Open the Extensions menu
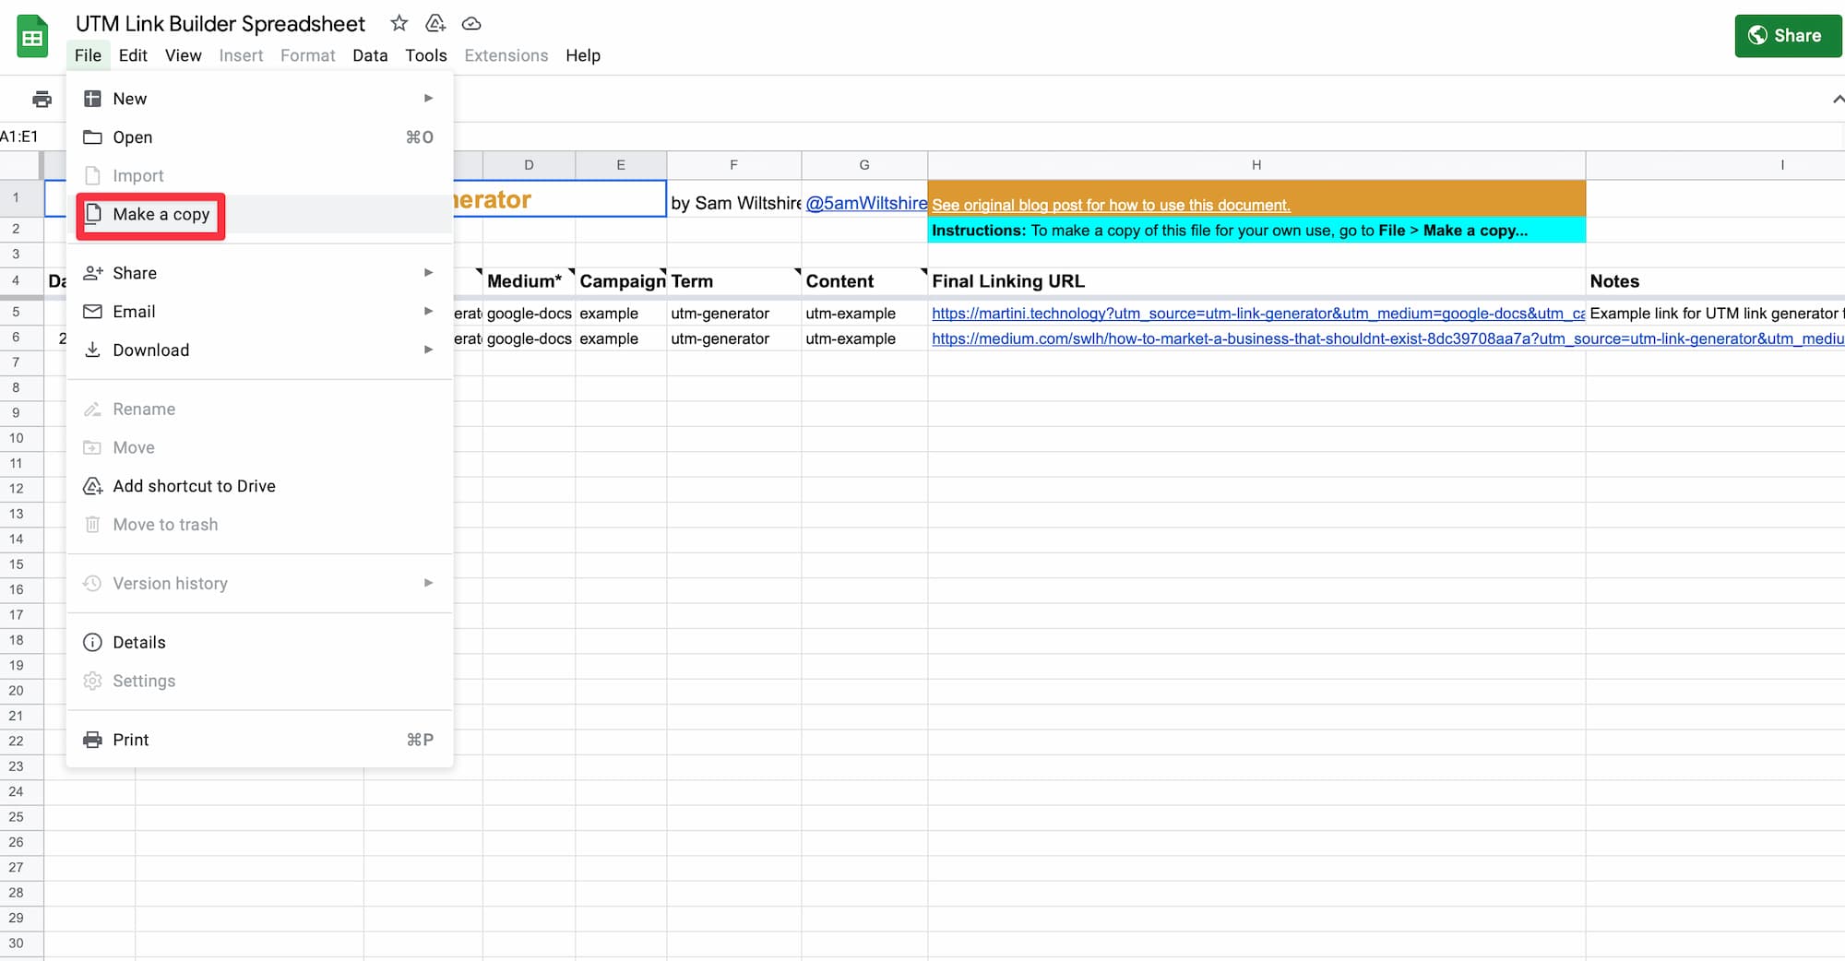The height and width of the screenshot is (961, 1845). [x=506, y=55]
